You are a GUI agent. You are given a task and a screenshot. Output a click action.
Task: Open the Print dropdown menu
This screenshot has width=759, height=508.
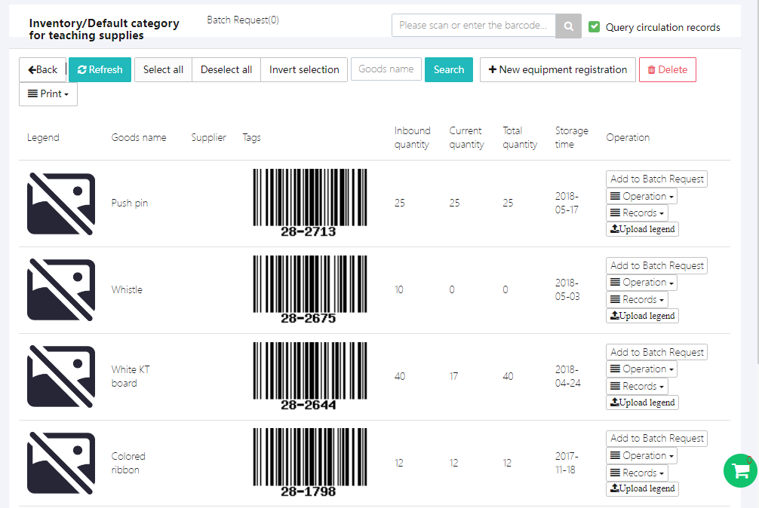click(x=48, y=94)
